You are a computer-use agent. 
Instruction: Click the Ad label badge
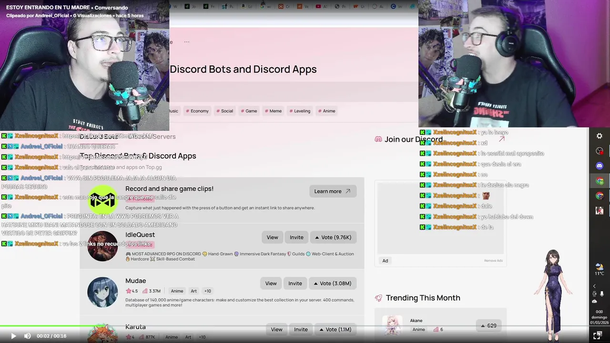click(x=385, y=261)
